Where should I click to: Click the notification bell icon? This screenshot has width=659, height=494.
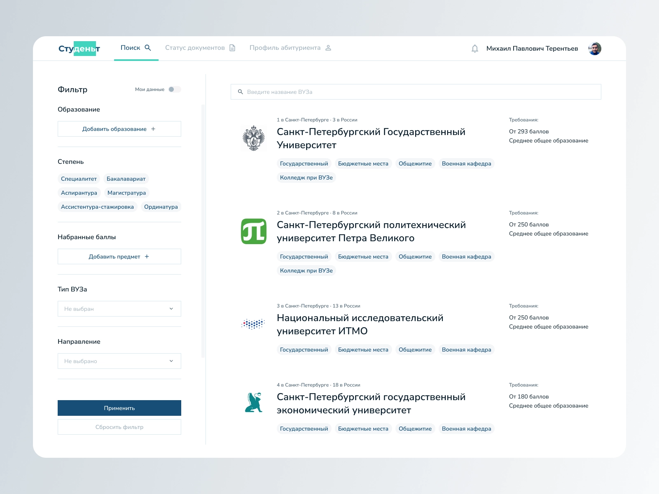475,49
